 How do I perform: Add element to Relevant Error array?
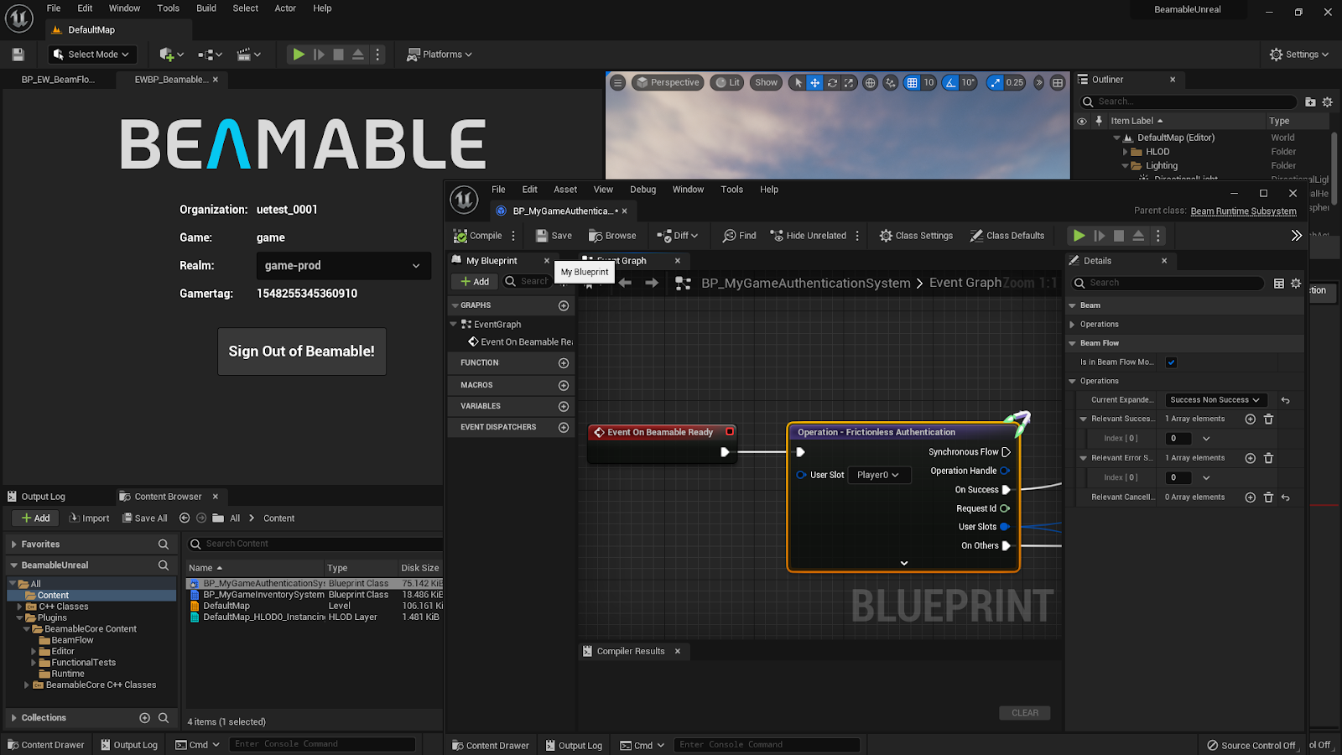(x=1251, y=458)
